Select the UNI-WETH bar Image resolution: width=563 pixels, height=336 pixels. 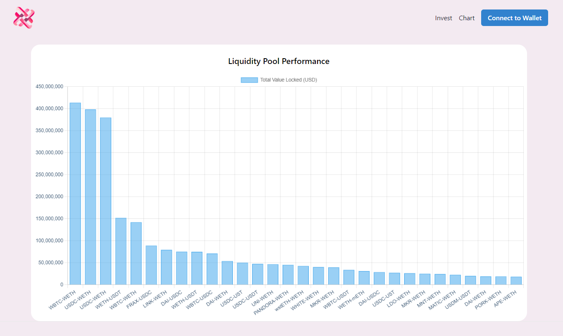click(x=273, y=274)
